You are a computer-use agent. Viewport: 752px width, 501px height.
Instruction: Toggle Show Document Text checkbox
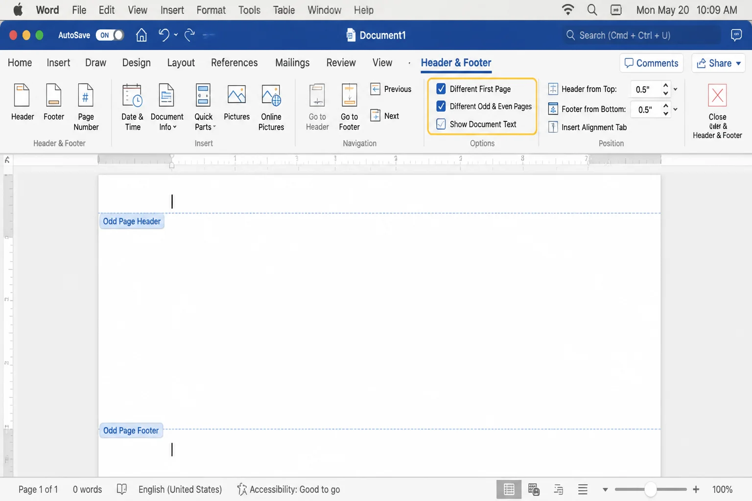tap(441, 124)
